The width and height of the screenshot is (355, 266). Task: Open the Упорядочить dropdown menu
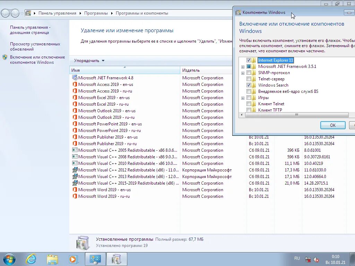coord(89,61)
